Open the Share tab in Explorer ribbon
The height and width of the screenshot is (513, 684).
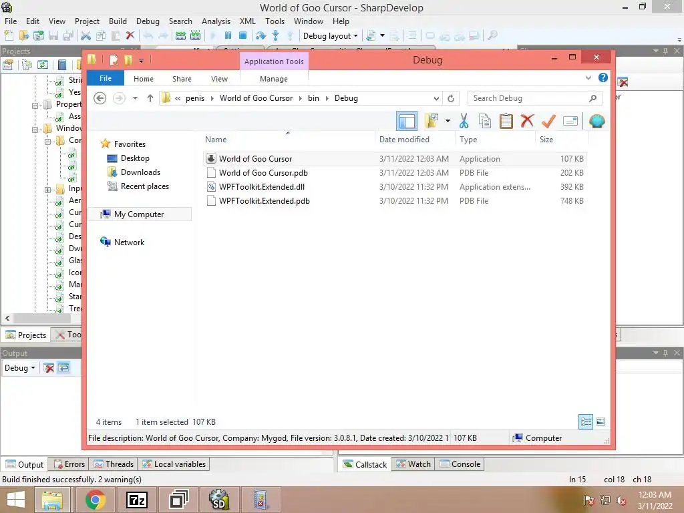tap(182, 79)
